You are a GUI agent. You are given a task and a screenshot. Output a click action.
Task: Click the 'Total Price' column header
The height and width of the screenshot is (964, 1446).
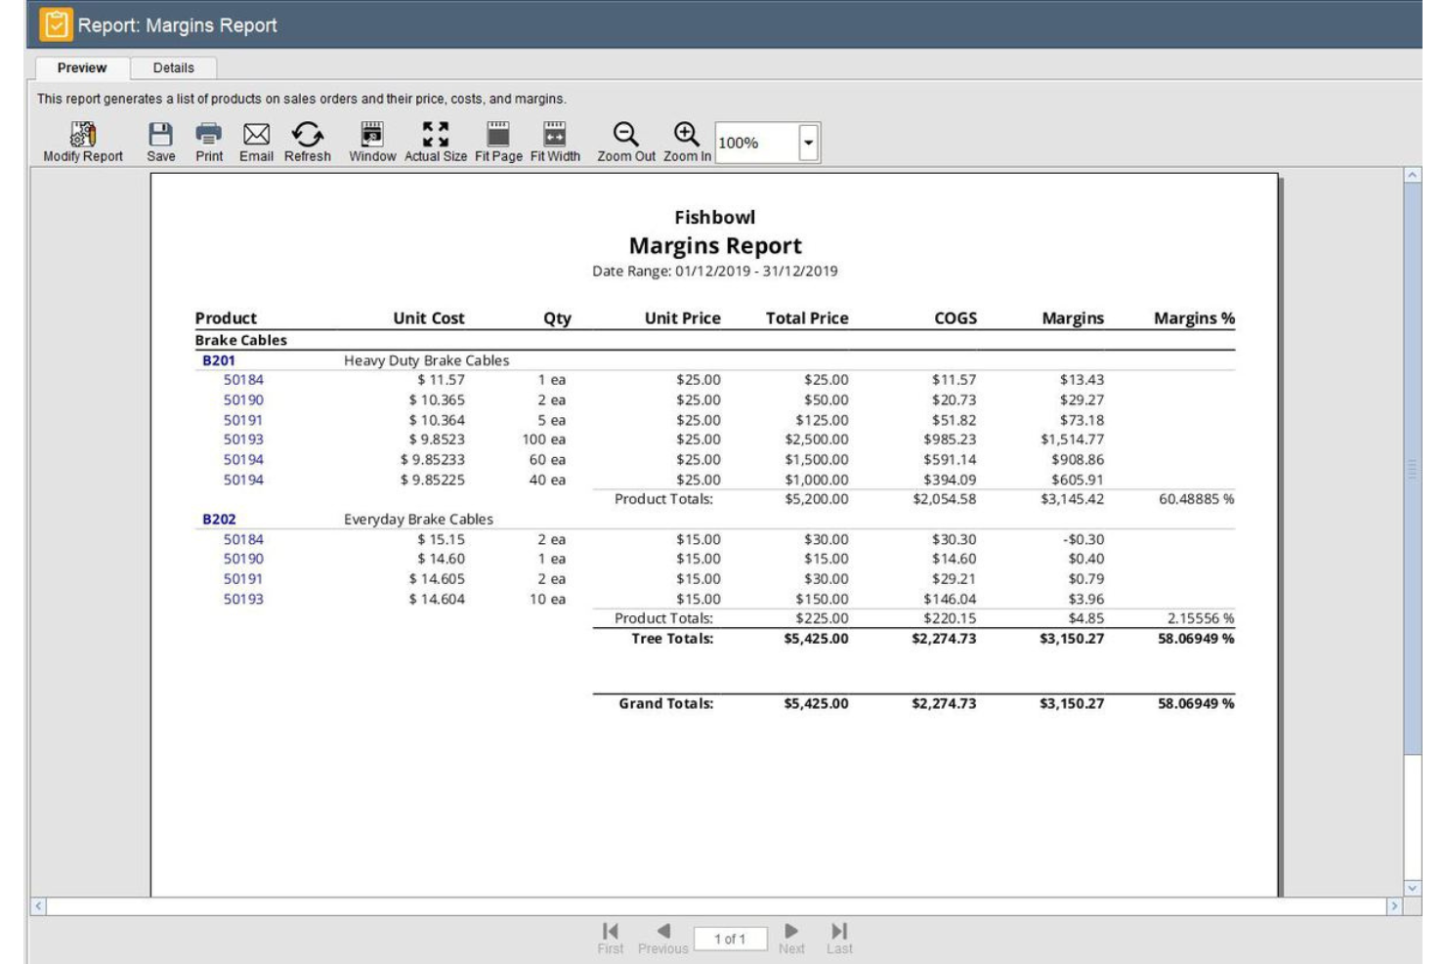click(x=807, y=318)
